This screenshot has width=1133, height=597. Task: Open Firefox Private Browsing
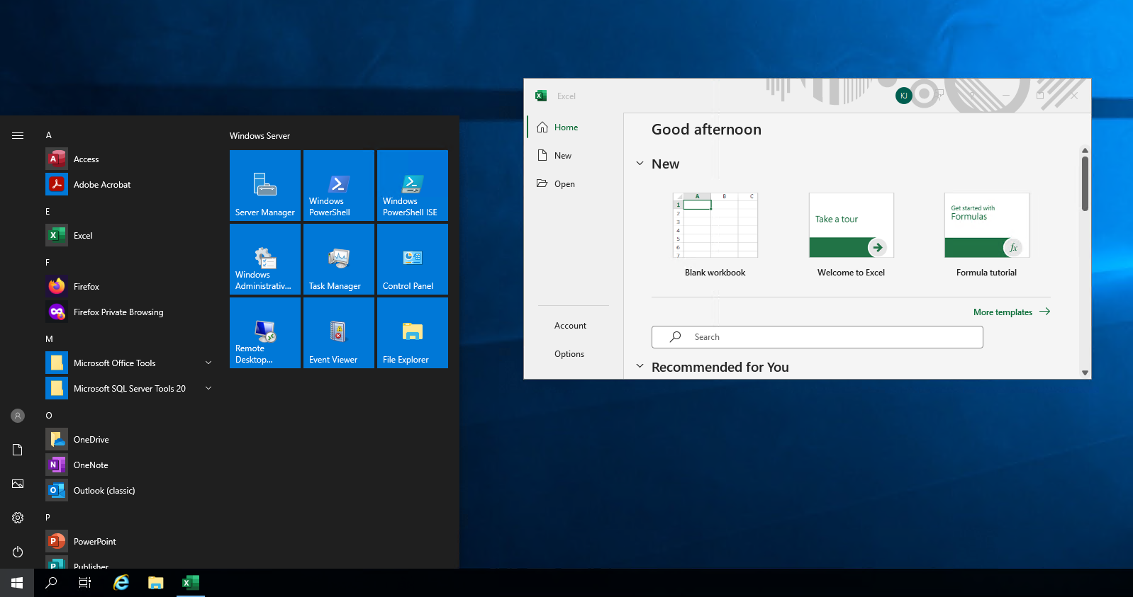tap(128, 312)
